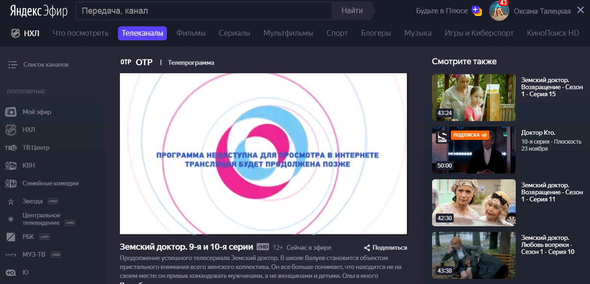Select the Ю channel icon
The width and height of the screenshot is (590, 284).
click(10, 273)
